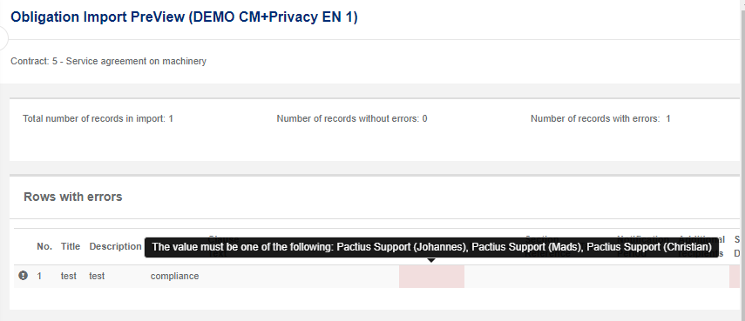Click the Title column header
This screenshot has height=321, width=745.
[x=71, y=246]
